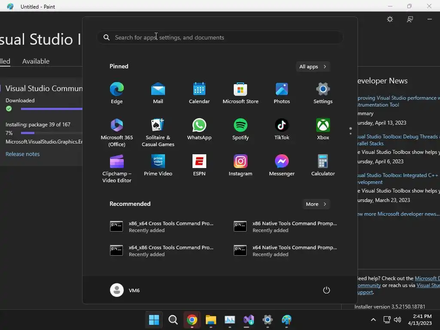Open the ESPN app

(x=199, y=165)
